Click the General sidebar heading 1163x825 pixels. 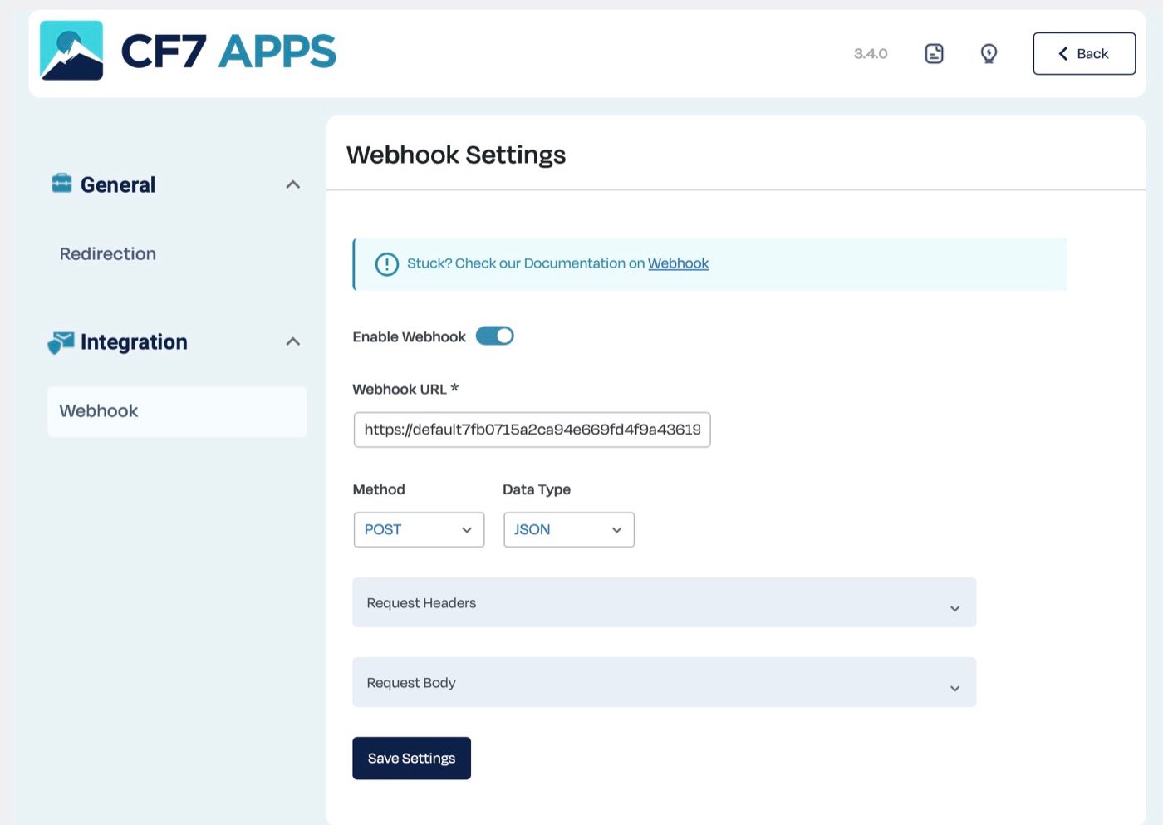coord(118,184)
